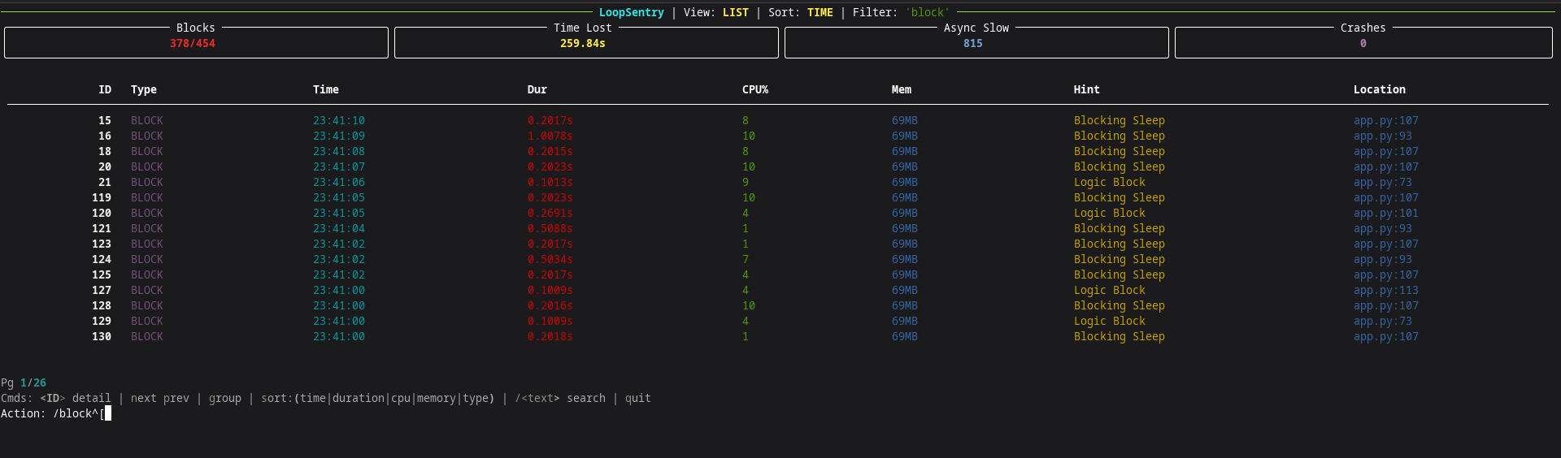
Task: Select row with ID 21
Action: point(778,183)
